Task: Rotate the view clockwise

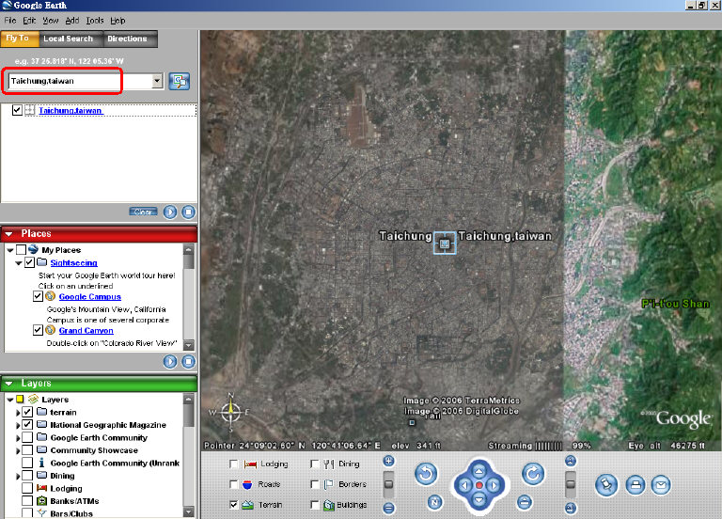Action: [533, 474]
